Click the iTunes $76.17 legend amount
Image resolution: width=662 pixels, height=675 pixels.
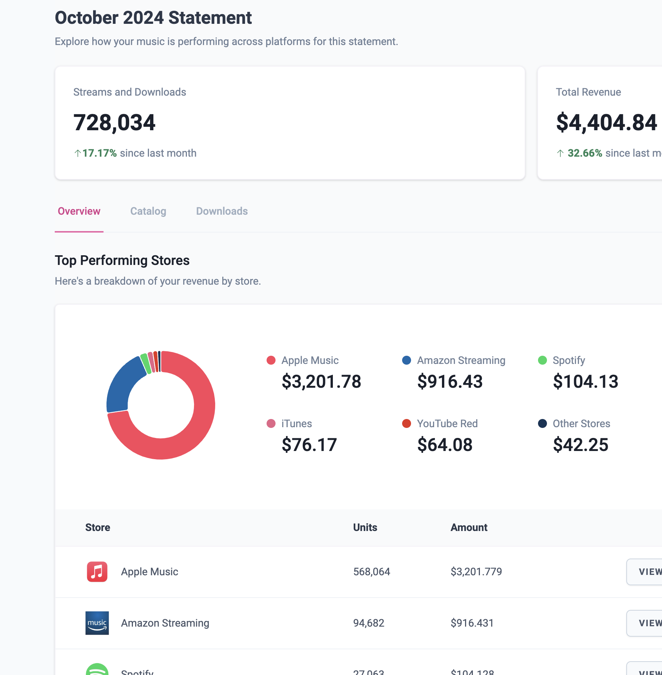pyautogui.click(x=309, y=445)
